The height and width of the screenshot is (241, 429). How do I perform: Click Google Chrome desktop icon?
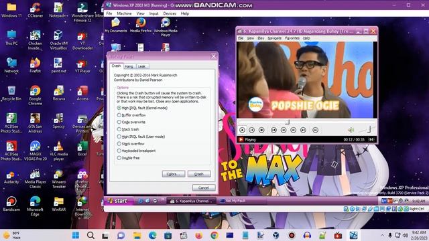(x=36, y=95)
